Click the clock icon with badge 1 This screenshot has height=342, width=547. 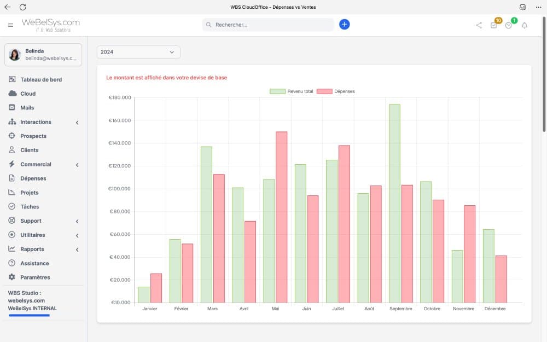(x=509, y=25)
